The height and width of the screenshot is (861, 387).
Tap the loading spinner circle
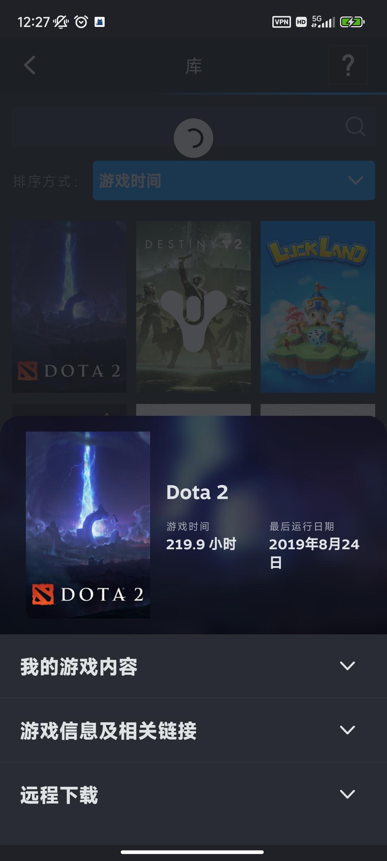(x=193, y=138)
